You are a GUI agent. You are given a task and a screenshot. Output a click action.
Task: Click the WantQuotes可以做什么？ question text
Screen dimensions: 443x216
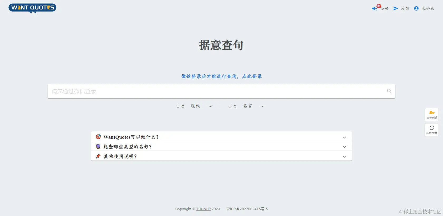pos(131,137)
